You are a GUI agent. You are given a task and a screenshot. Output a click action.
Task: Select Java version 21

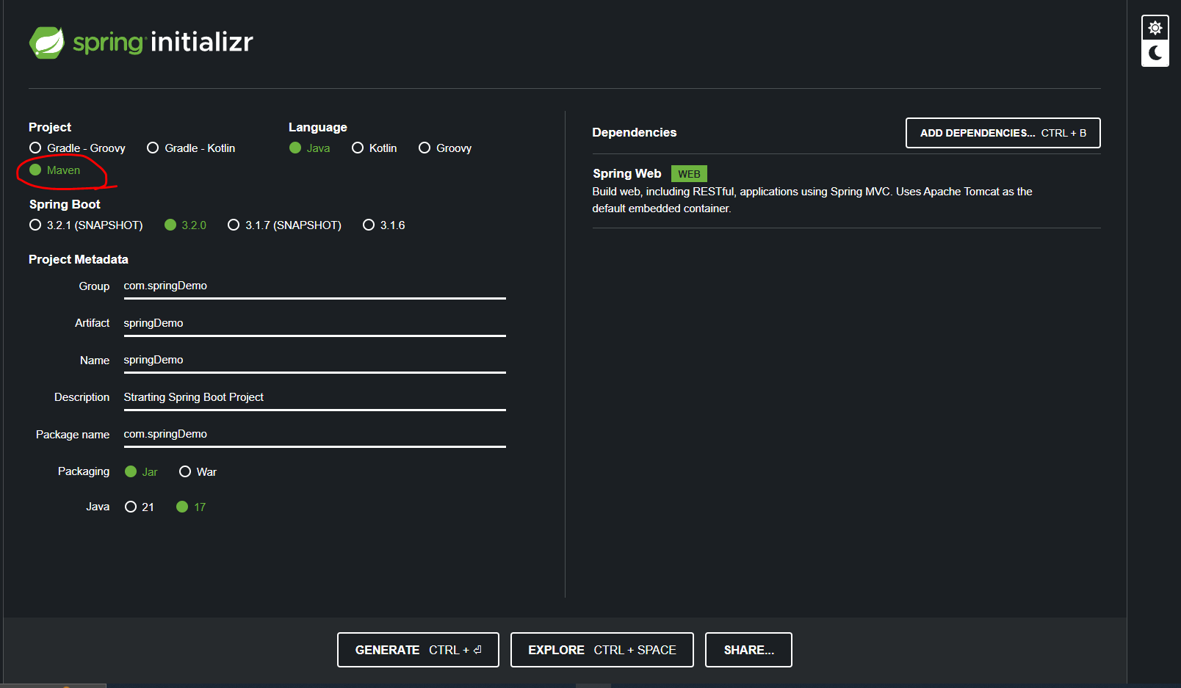pyautogui.click(x=140, y=507)
